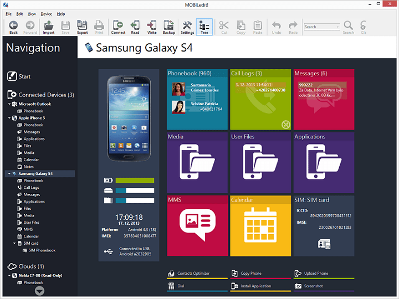Screen dimensions: 399x299
Task: Click the Copy Phone link
Action: click(x=260, y=274)
